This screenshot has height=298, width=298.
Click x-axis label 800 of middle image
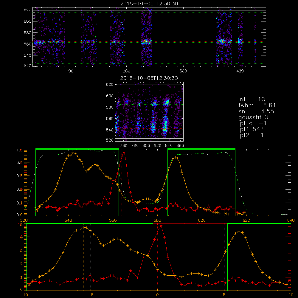point(146,146)
